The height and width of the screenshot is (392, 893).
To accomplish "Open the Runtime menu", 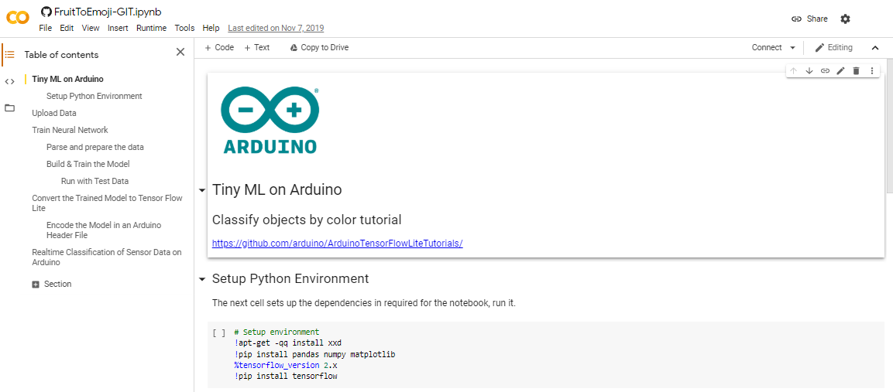I will coord(152,28).
